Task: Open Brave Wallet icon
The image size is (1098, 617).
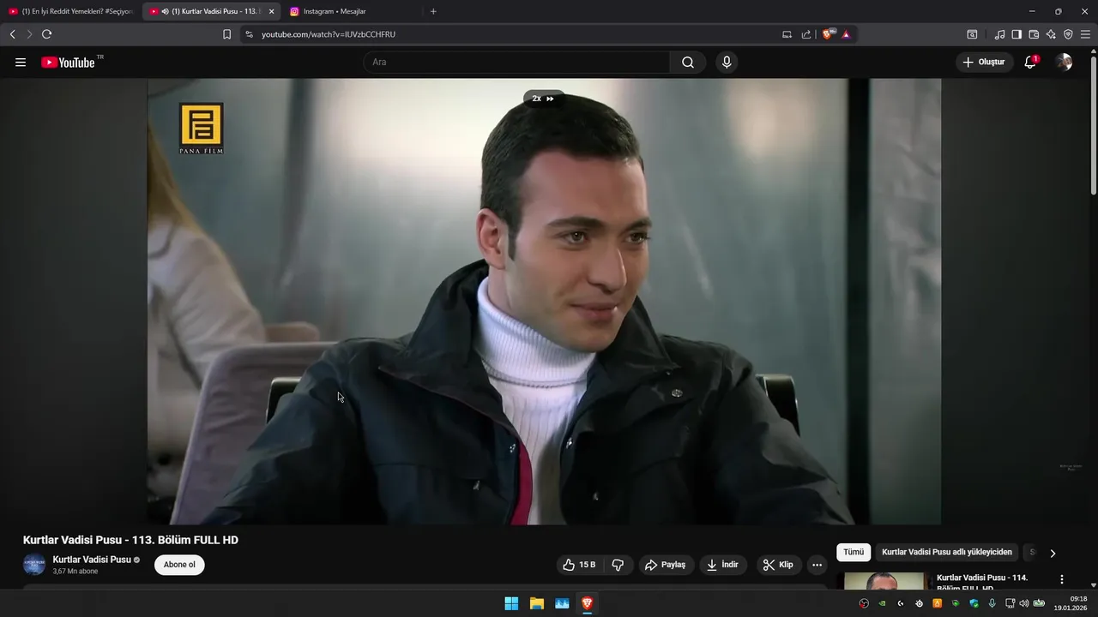Action: click(x=1034, y=34)
